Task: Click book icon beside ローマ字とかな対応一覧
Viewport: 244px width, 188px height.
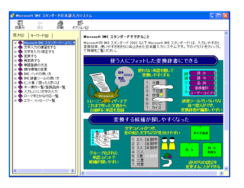Action: 20,96
